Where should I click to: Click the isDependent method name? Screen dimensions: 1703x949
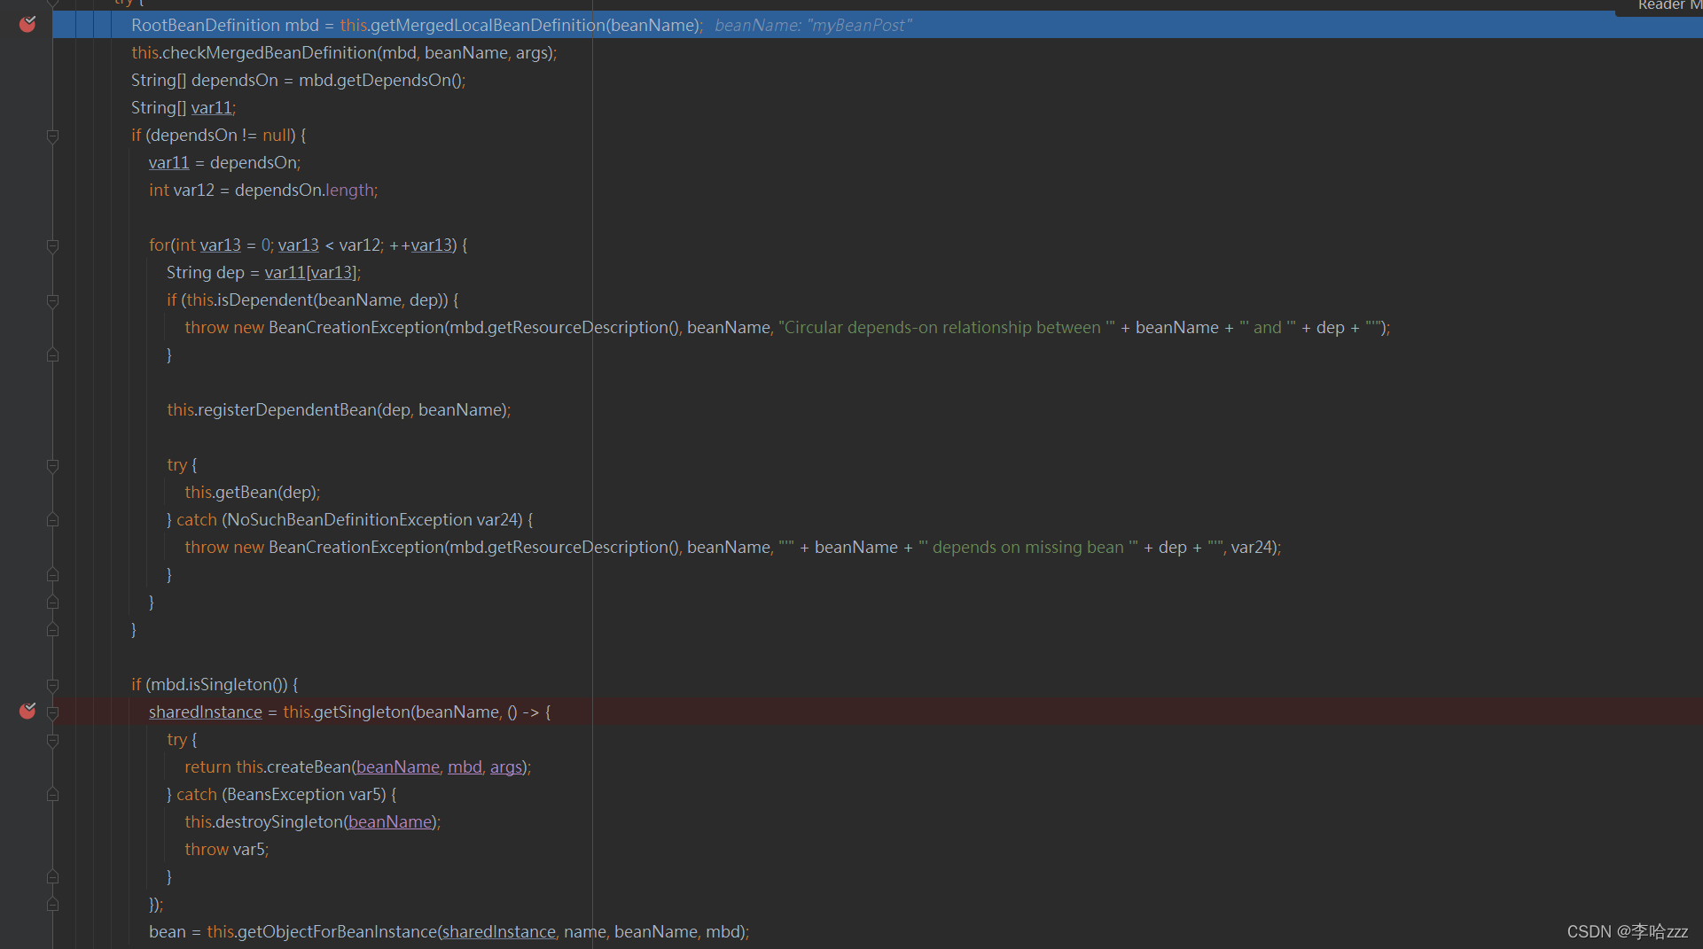point(264,299)
